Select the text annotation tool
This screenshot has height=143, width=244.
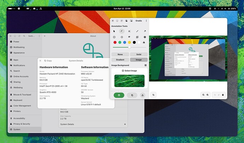click(129, 31)
